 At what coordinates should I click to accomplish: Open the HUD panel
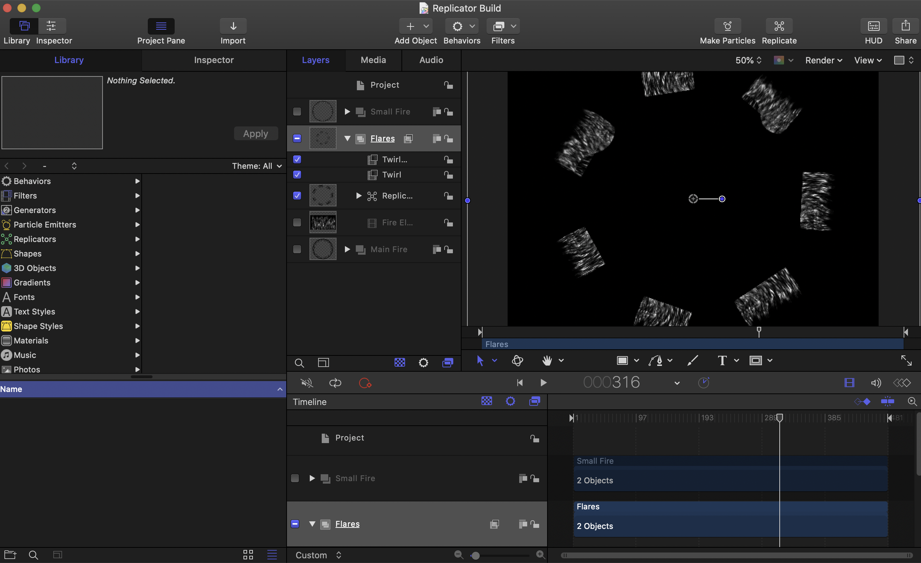874,26
